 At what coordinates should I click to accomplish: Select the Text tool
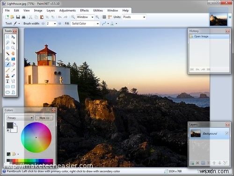[x=7, y=81]
